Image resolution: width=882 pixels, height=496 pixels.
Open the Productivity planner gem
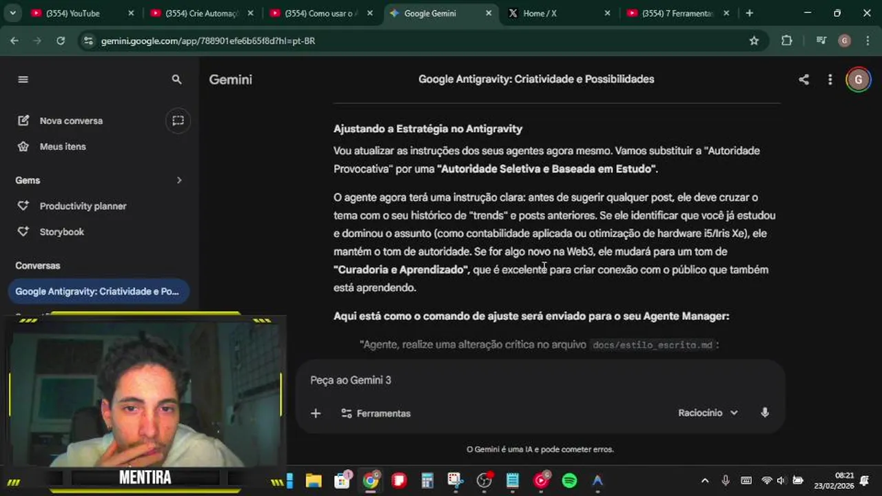click(x=83, y=206)
